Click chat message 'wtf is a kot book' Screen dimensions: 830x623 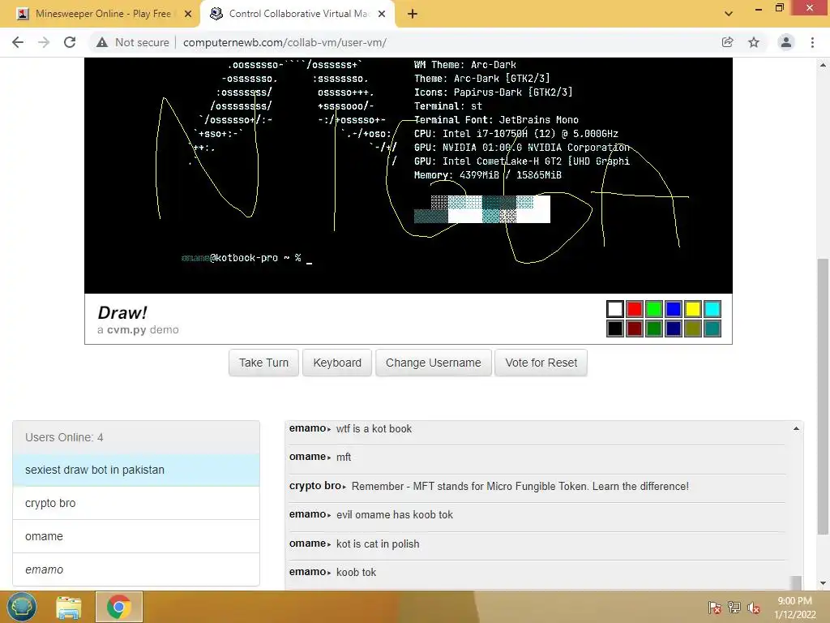[x=374, y=428]
